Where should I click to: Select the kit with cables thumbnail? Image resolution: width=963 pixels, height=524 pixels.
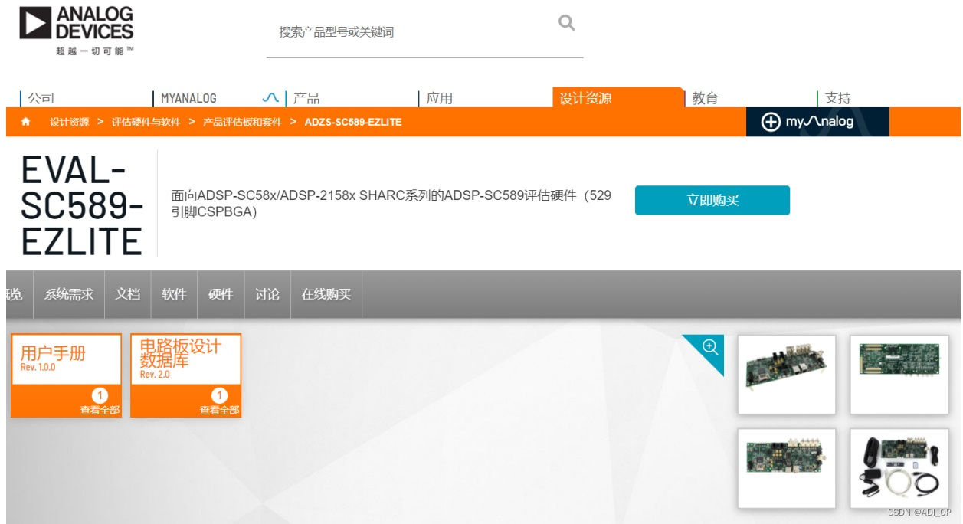tap(899, 468)
